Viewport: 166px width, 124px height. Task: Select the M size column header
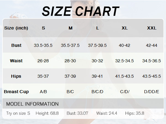[x=71, y=28]
